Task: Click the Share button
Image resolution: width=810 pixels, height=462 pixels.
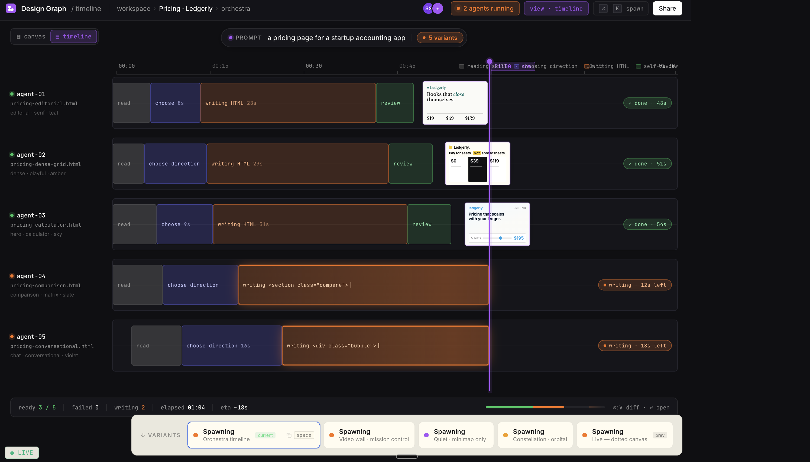Action: tap(667, 8)
